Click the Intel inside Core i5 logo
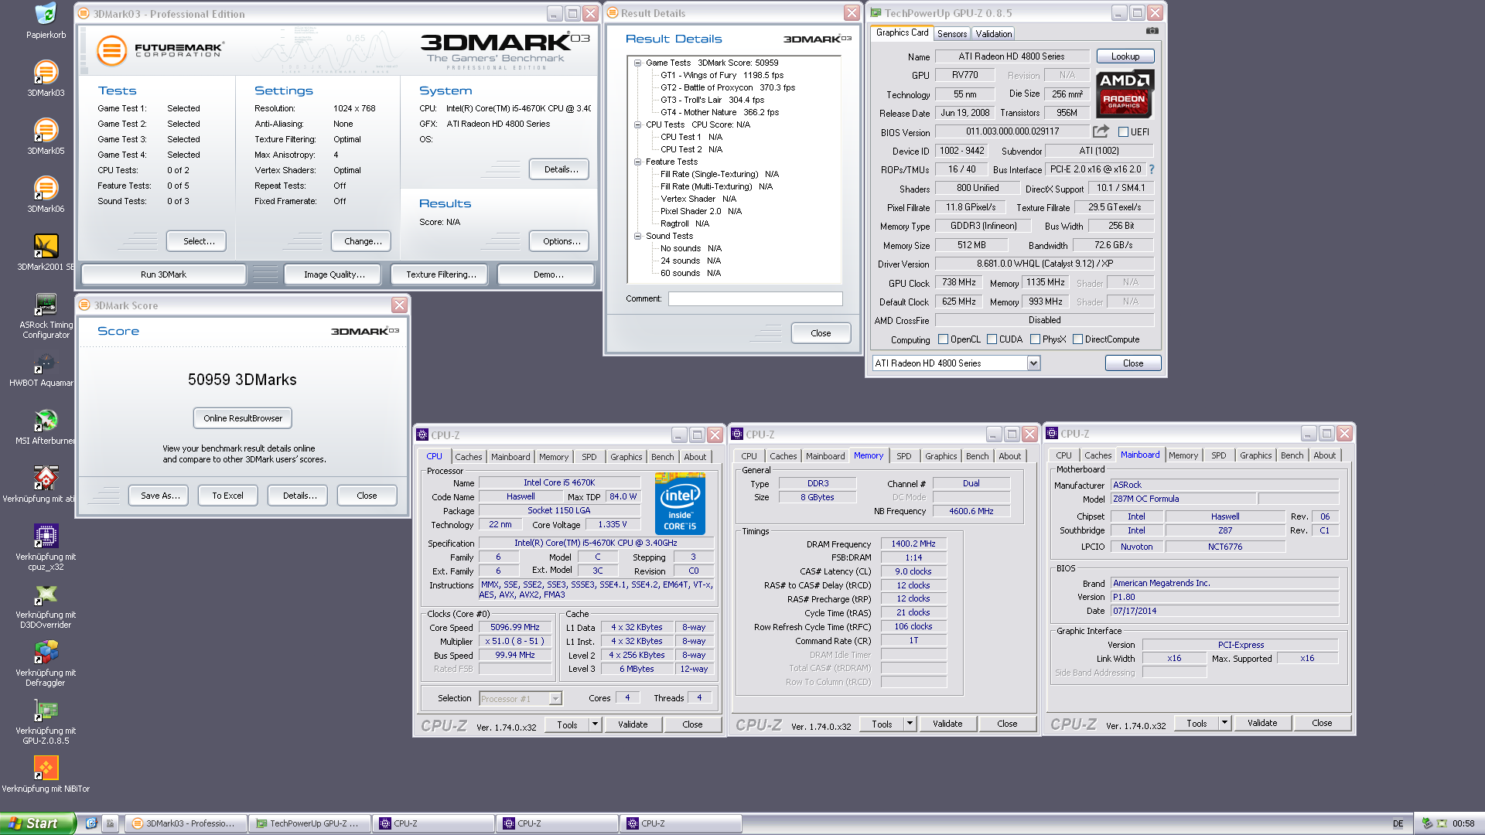 tap(680, 504)
